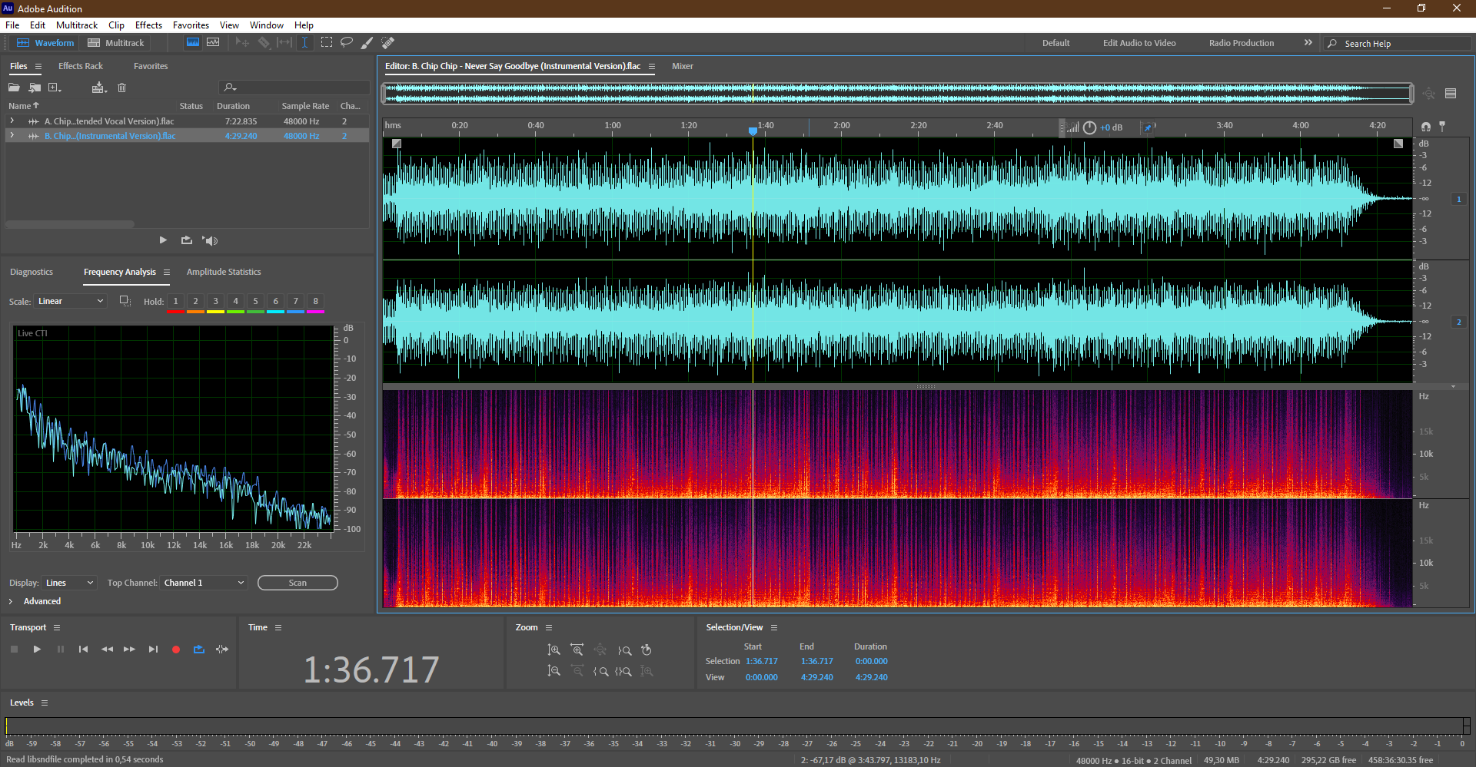Click the red Record button
Screen dimensions: 1476x767
pyautogui.click(x=176, y=650)
